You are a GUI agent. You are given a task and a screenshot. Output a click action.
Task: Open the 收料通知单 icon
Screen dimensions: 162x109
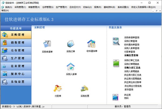(x=92, y=44)
